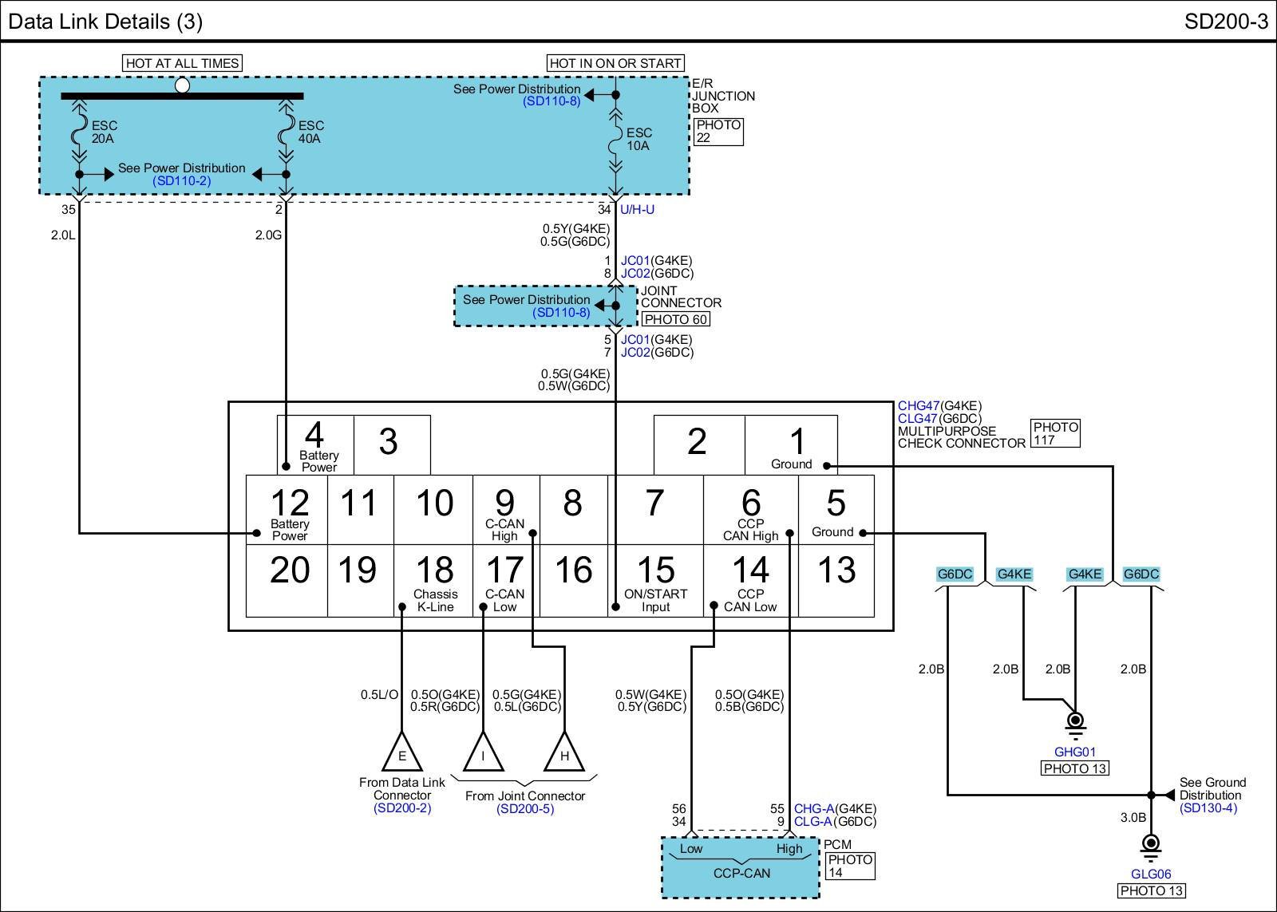Click the triangle connector labeled I
1277x912 pixels.
click(x=483, y=752)
